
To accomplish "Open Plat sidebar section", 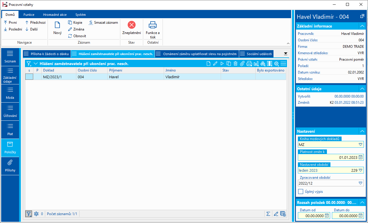I will click(10, 130).
